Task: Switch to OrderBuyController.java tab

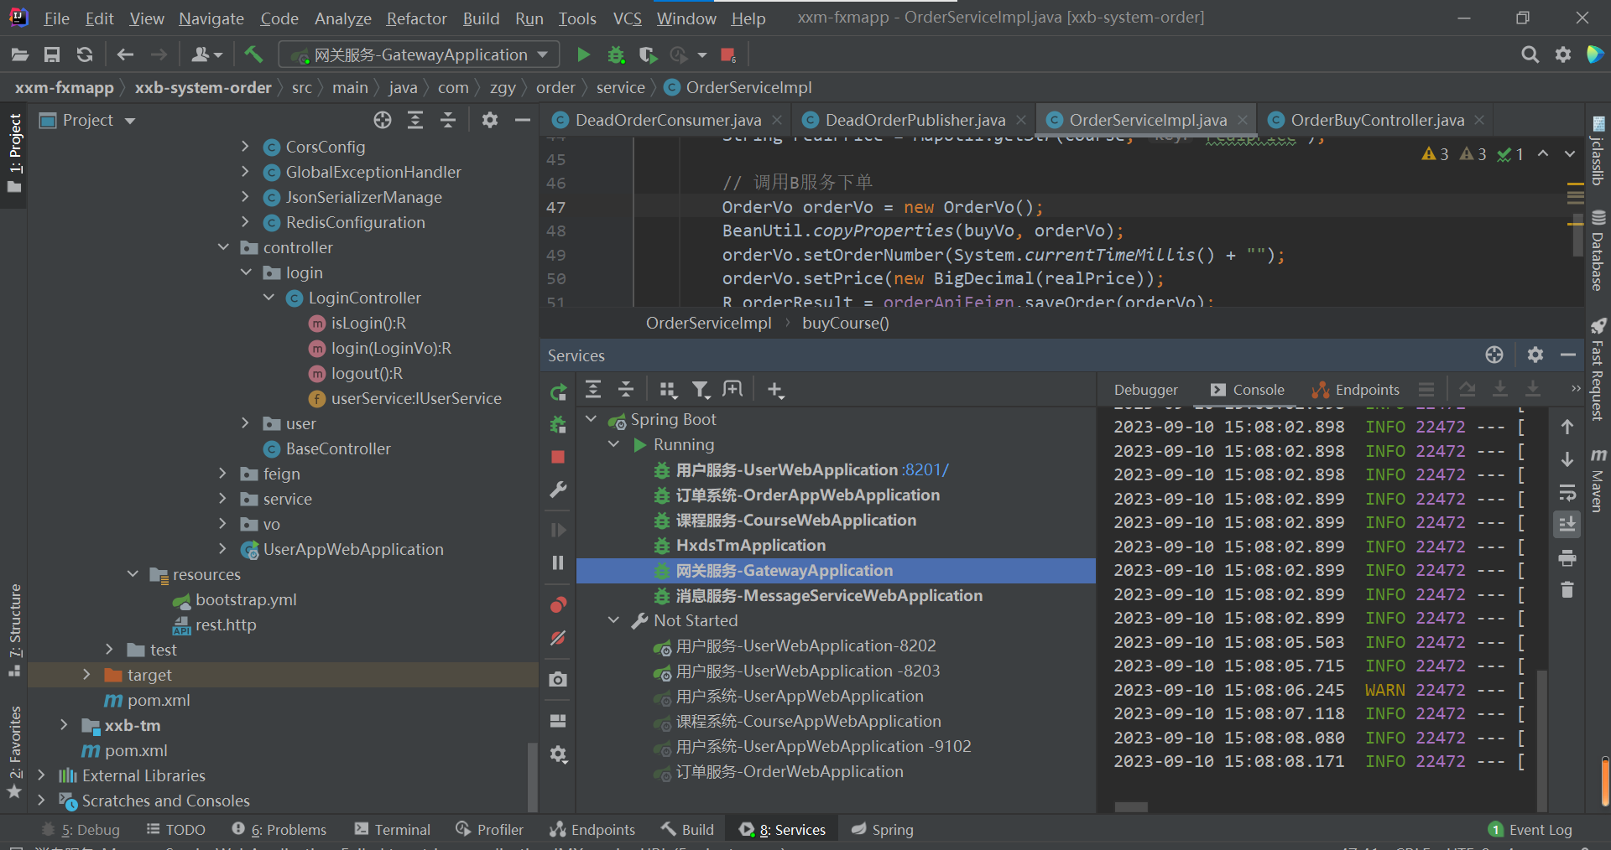Action: (x=1377, y=121)
